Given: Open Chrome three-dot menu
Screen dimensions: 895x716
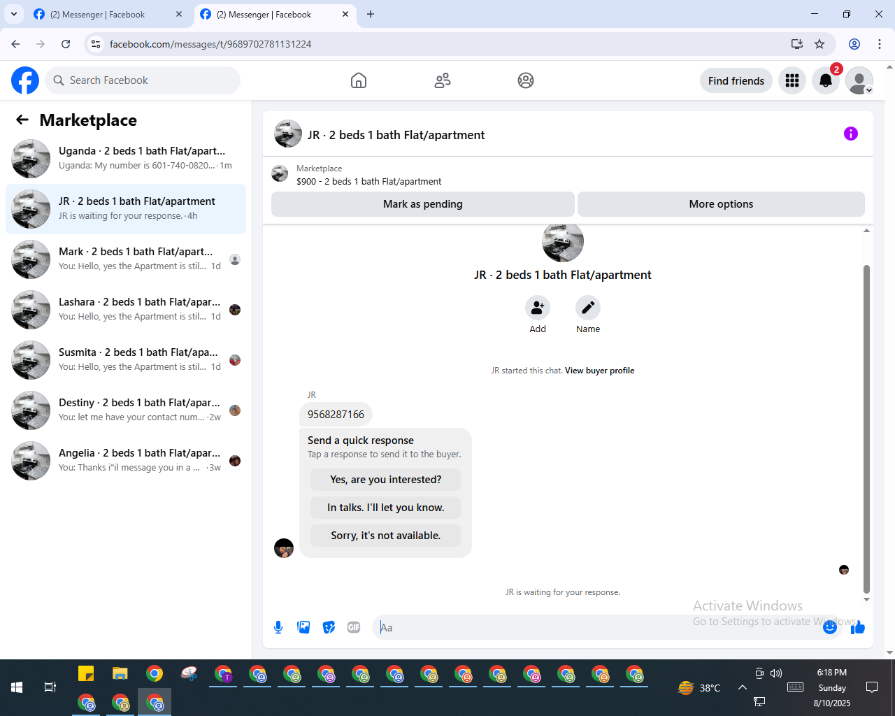Looking at the screenshot, I should pyautogui.click(x=880, y=44).
